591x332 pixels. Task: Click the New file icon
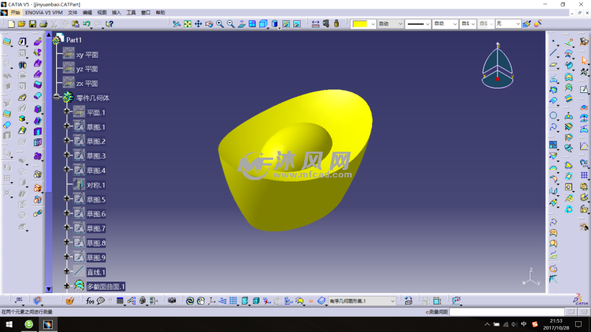12,24
